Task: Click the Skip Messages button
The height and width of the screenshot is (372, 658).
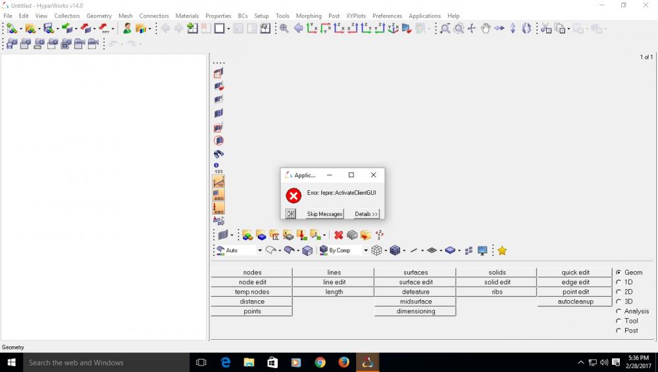Action: [x=324, y=214]
